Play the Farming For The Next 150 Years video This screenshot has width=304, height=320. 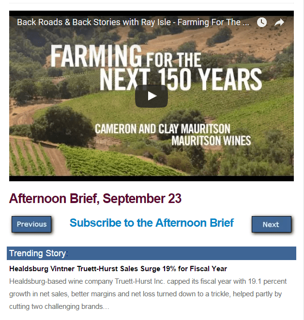[x=152, y=96]
